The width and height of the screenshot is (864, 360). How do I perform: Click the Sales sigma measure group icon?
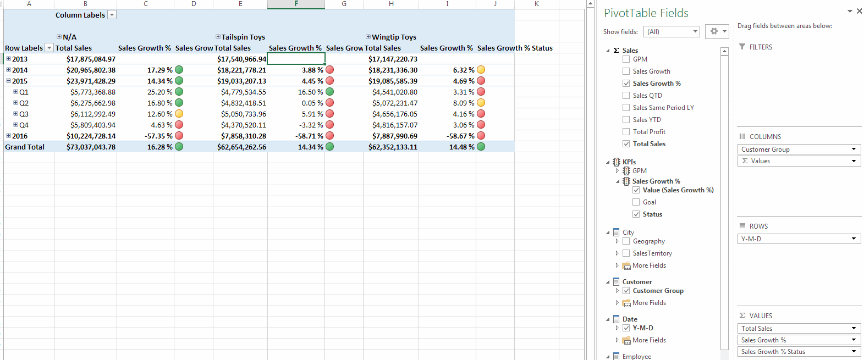[617, 50]
